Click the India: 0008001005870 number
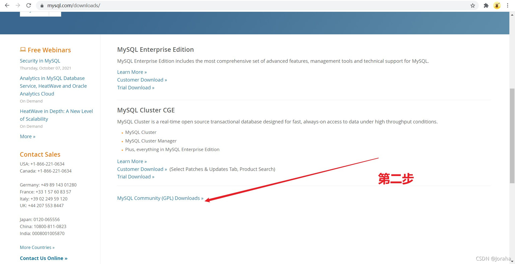515x264 pixels. [42, 233]
